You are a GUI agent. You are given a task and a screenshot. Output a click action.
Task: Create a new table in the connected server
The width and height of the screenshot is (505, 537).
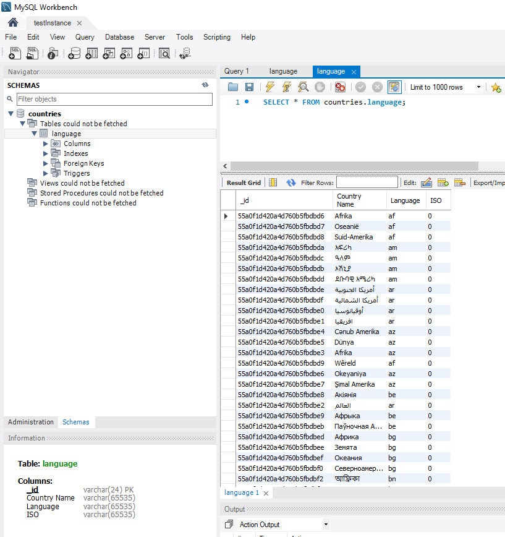pos(91,53)
